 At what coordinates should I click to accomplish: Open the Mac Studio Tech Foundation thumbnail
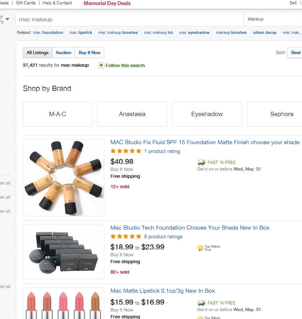[x=63, y=252]
